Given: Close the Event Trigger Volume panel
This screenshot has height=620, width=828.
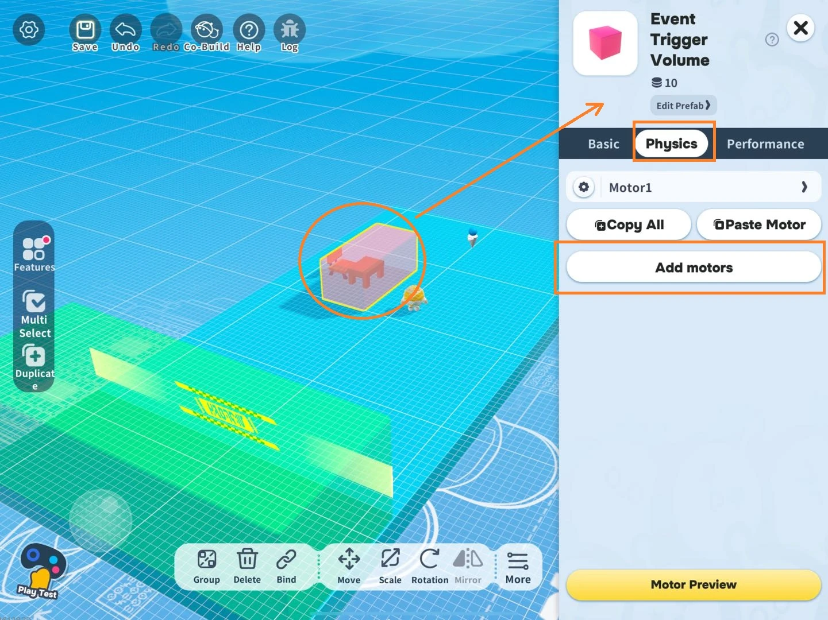Looking at the screenshot, I should click(x=800, y=28).
